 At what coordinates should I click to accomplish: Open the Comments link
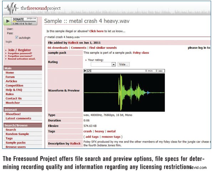[78, 48]
